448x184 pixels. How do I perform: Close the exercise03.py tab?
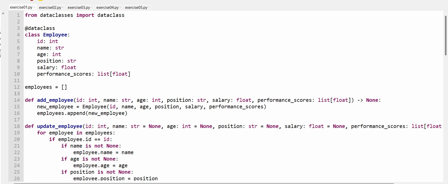tap(92, 7)
